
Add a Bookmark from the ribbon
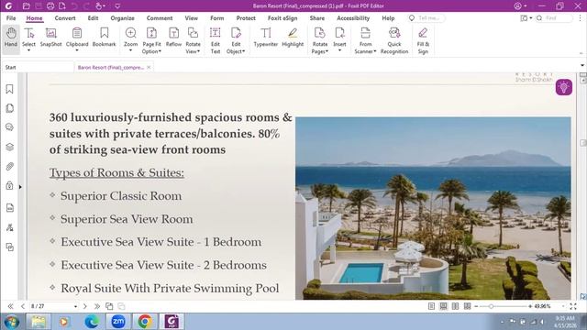pyautogui.click(x=104, y=38)
